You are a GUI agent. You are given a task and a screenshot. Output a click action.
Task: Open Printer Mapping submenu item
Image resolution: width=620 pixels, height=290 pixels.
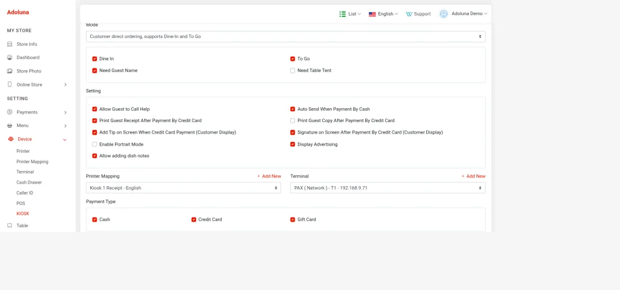(33, 162)
